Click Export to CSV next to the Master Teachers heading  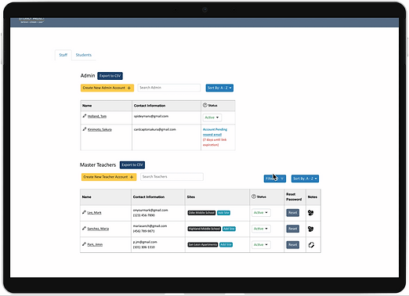tap(132, 165)
